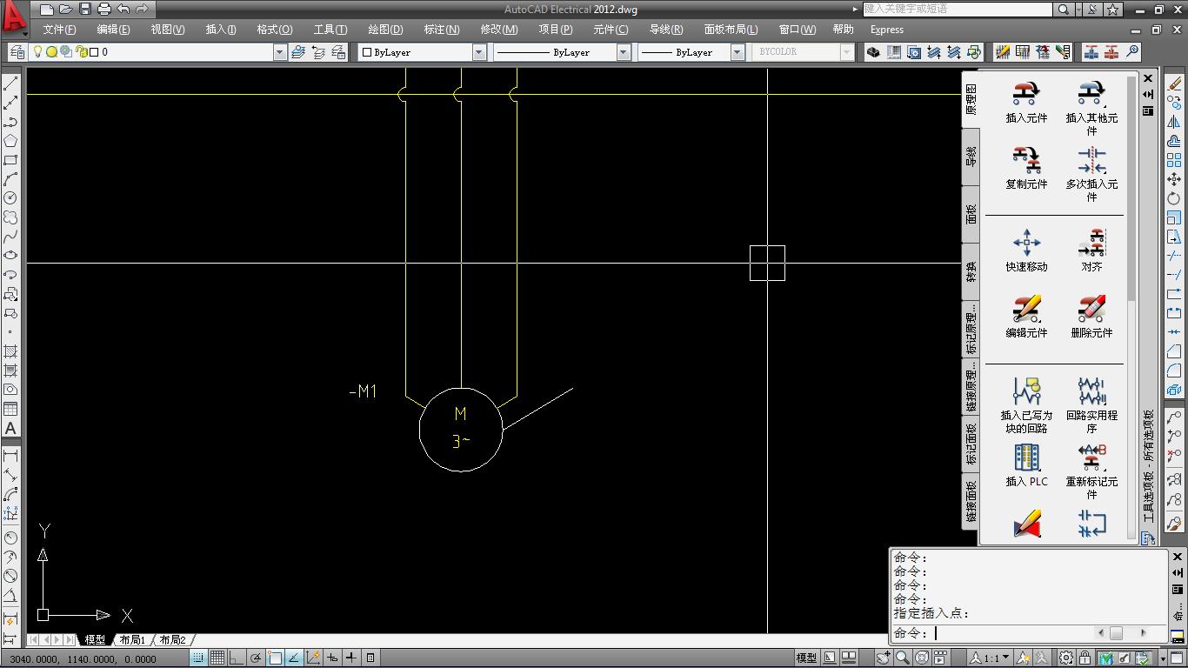Viewport: 1188px width, 668px height.
Task: Toggle grid display in status bar
Action: (x=217, y=658)
